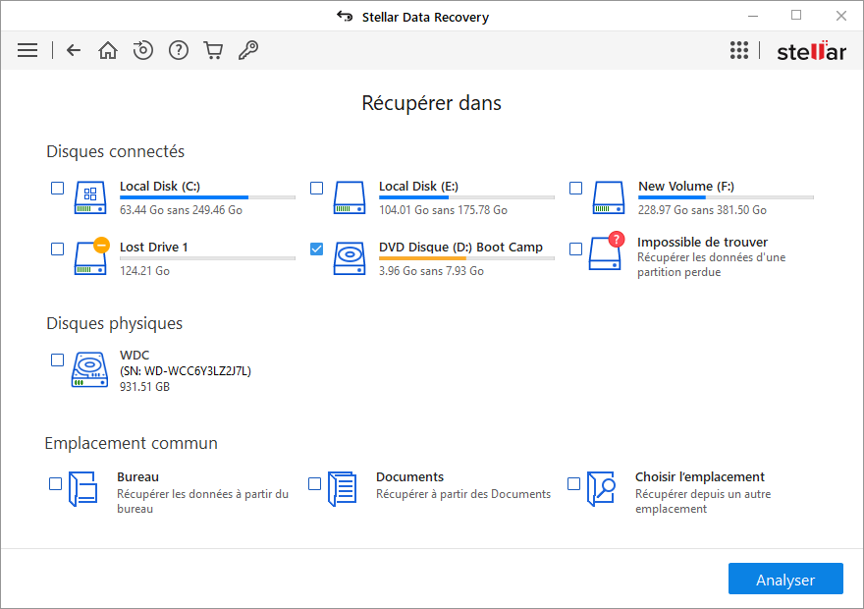This screenshot has width=864, height=609.
Task: Open the apps grid icon
Action: pos(739,50)
